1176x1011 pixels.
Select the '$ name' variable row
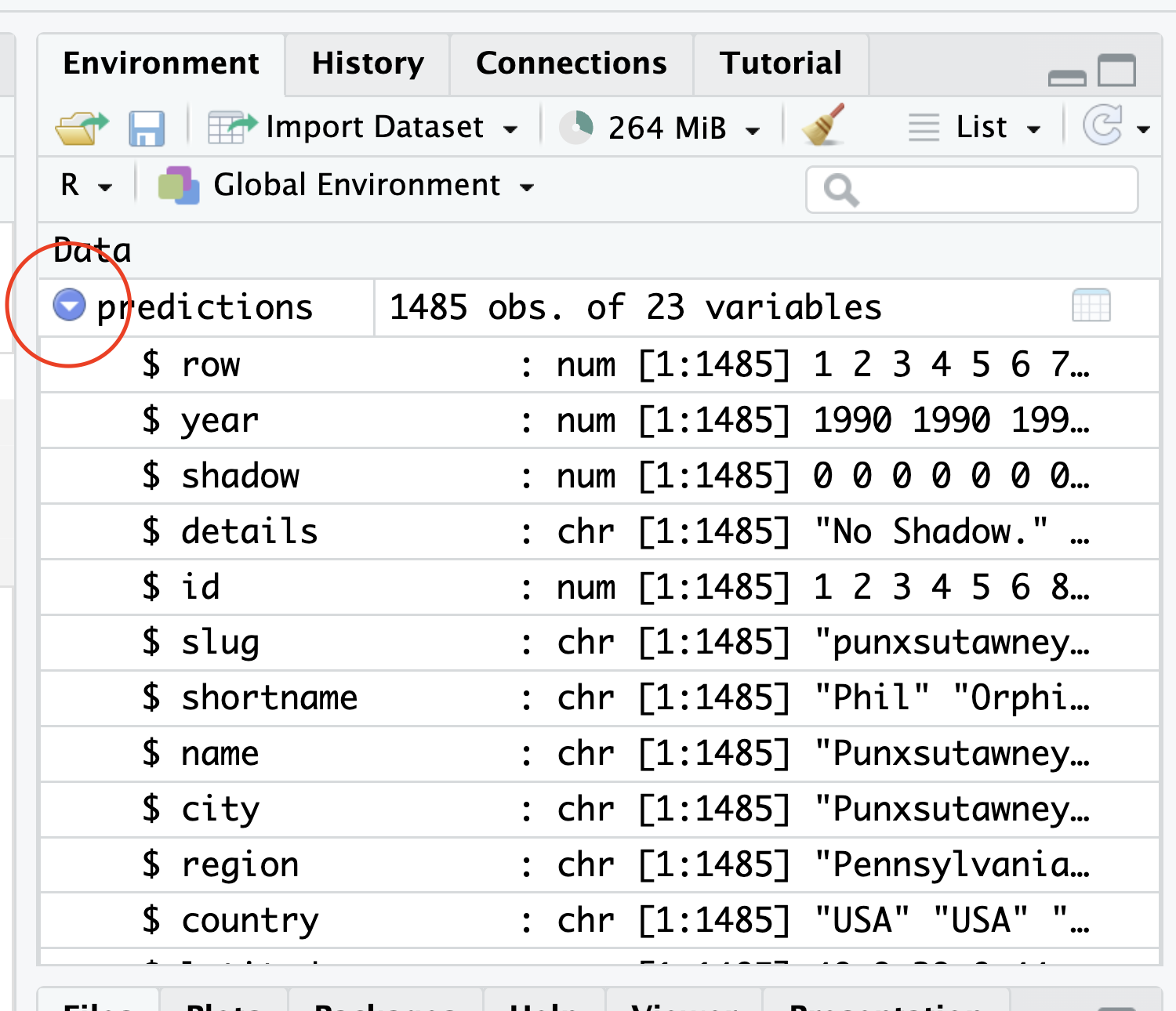click(x=600, y=755)
